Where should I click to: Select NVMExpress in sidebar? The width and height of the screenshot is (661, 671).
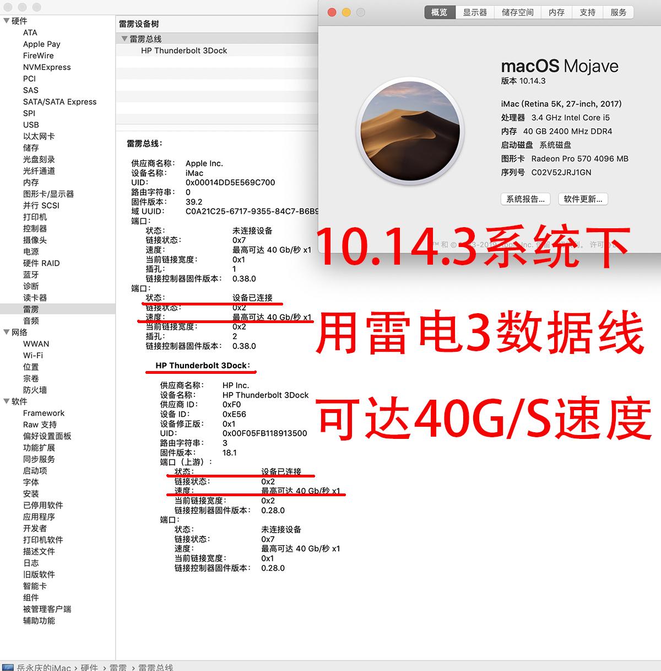pos(47,67)
